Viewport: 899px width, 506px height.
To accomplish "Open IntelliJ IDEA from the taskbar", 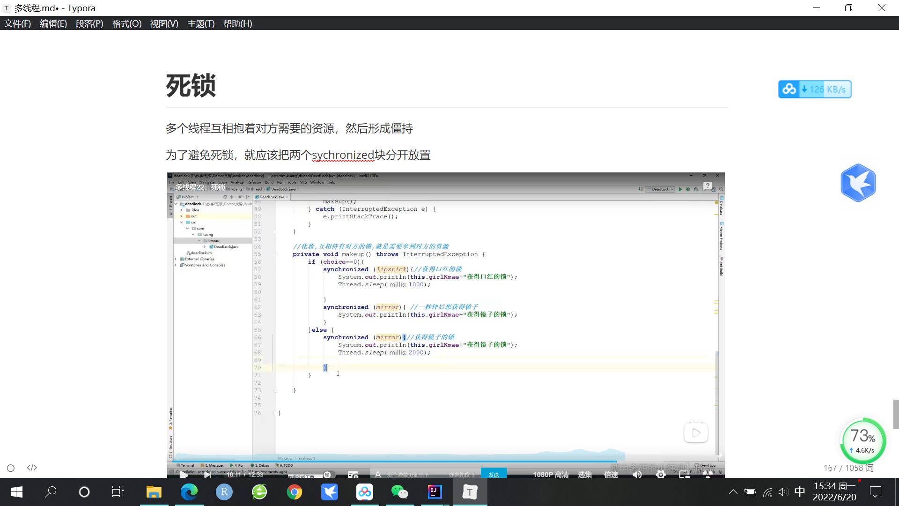I will click(435, 492).
